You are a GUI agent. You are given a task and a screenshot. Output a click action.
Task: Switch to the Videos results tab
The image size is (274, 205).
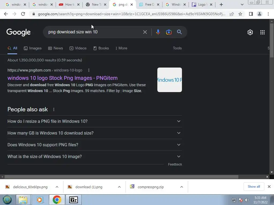(x=78, y=48)
